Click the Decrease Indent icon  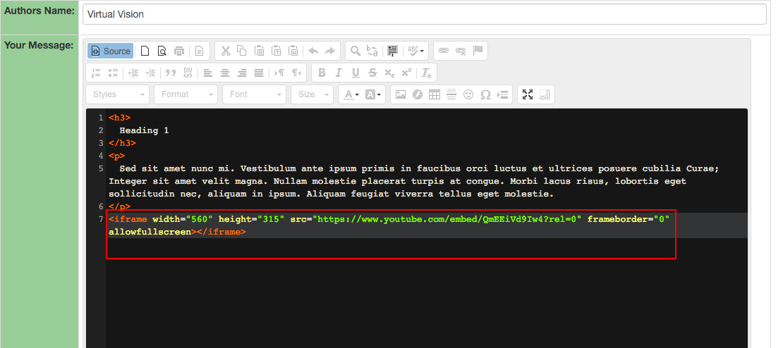[x=133, y=73]
